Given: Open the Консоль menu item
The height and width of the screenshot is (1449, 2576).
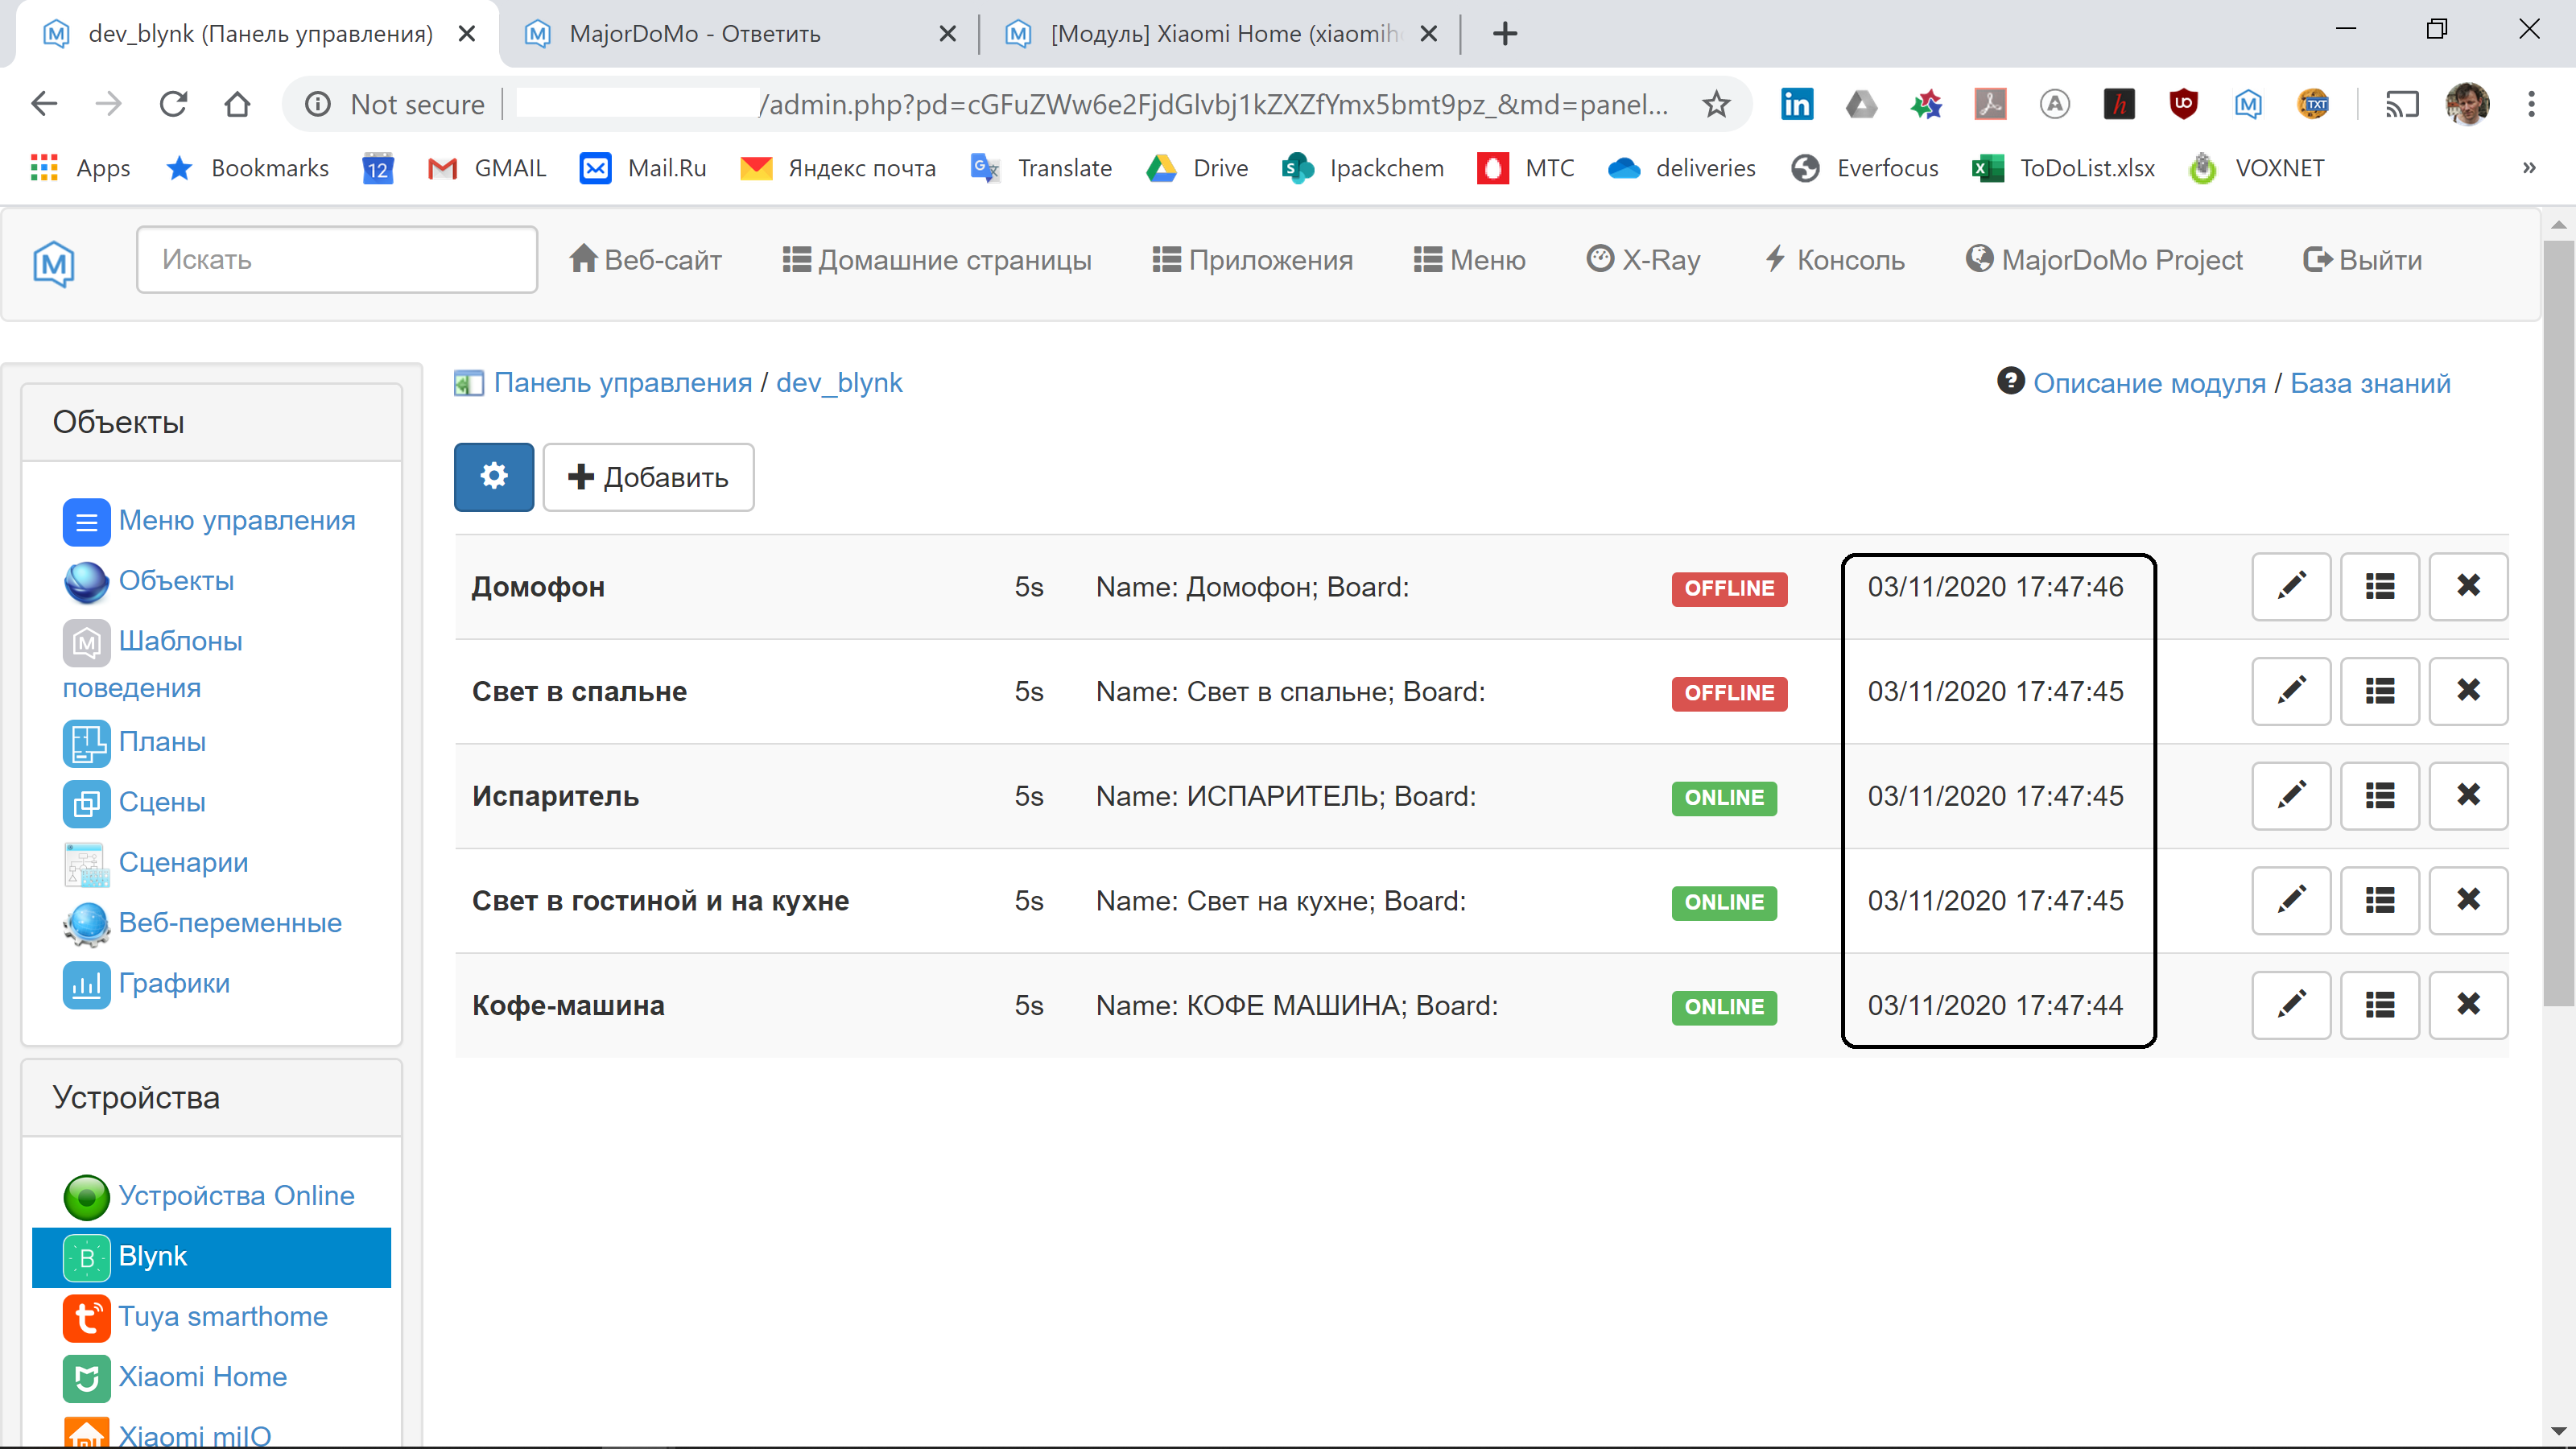Looking at the screenshot, I should (x=1835, y=260).
